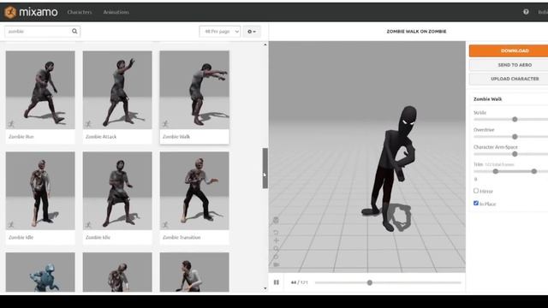Click the topmost viewport tool icon
548x308 pixels.
(x=276, y=221)
